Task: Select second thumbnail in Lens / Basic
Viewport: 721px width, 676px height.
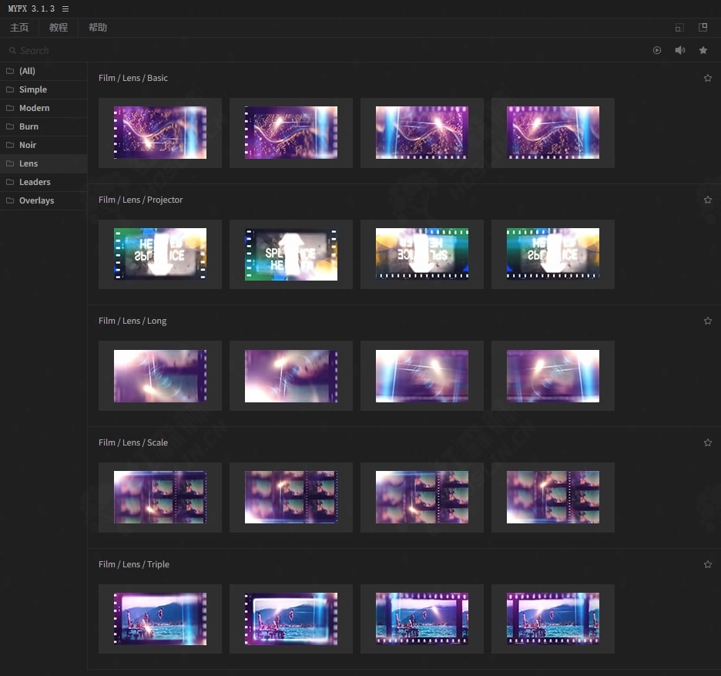Action: pyautogui.click(x=291, y=133)
